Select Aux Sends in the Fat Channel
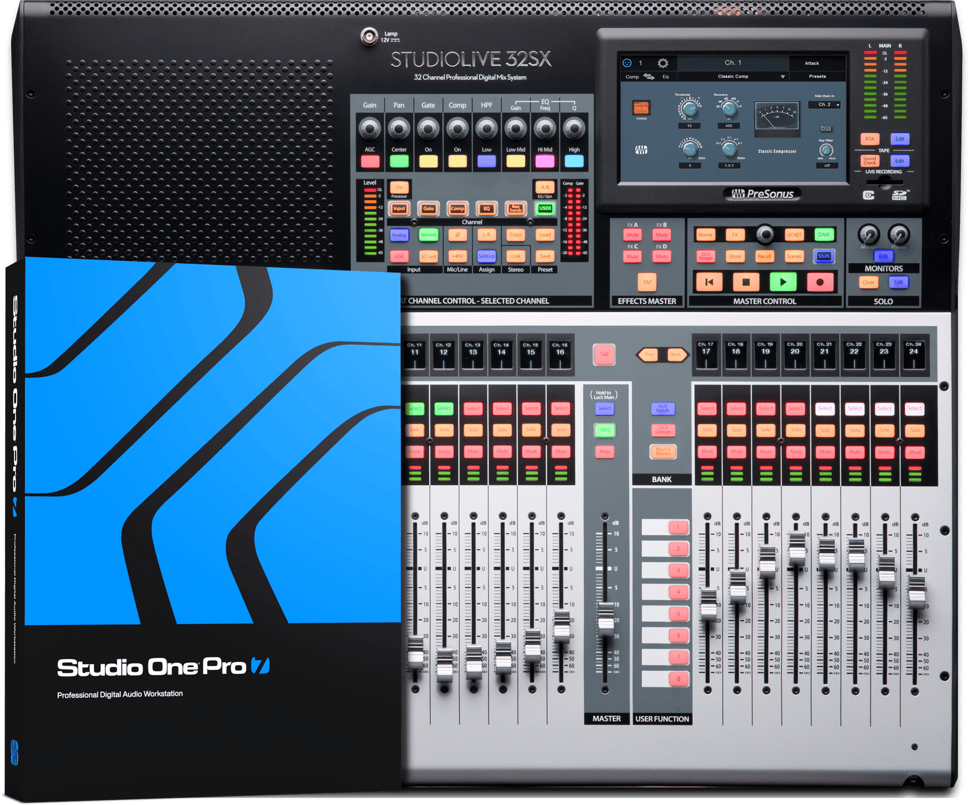 pyautogui.click(x=516, y=209)
